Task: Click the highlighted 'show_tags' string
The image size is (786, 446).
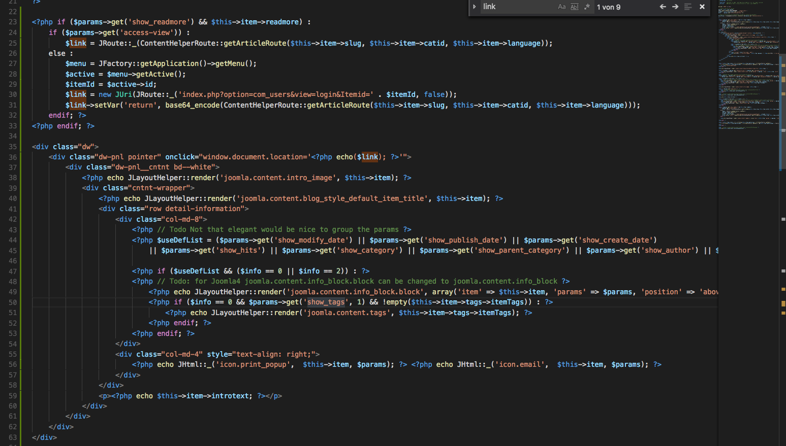Action: [326, 302]
